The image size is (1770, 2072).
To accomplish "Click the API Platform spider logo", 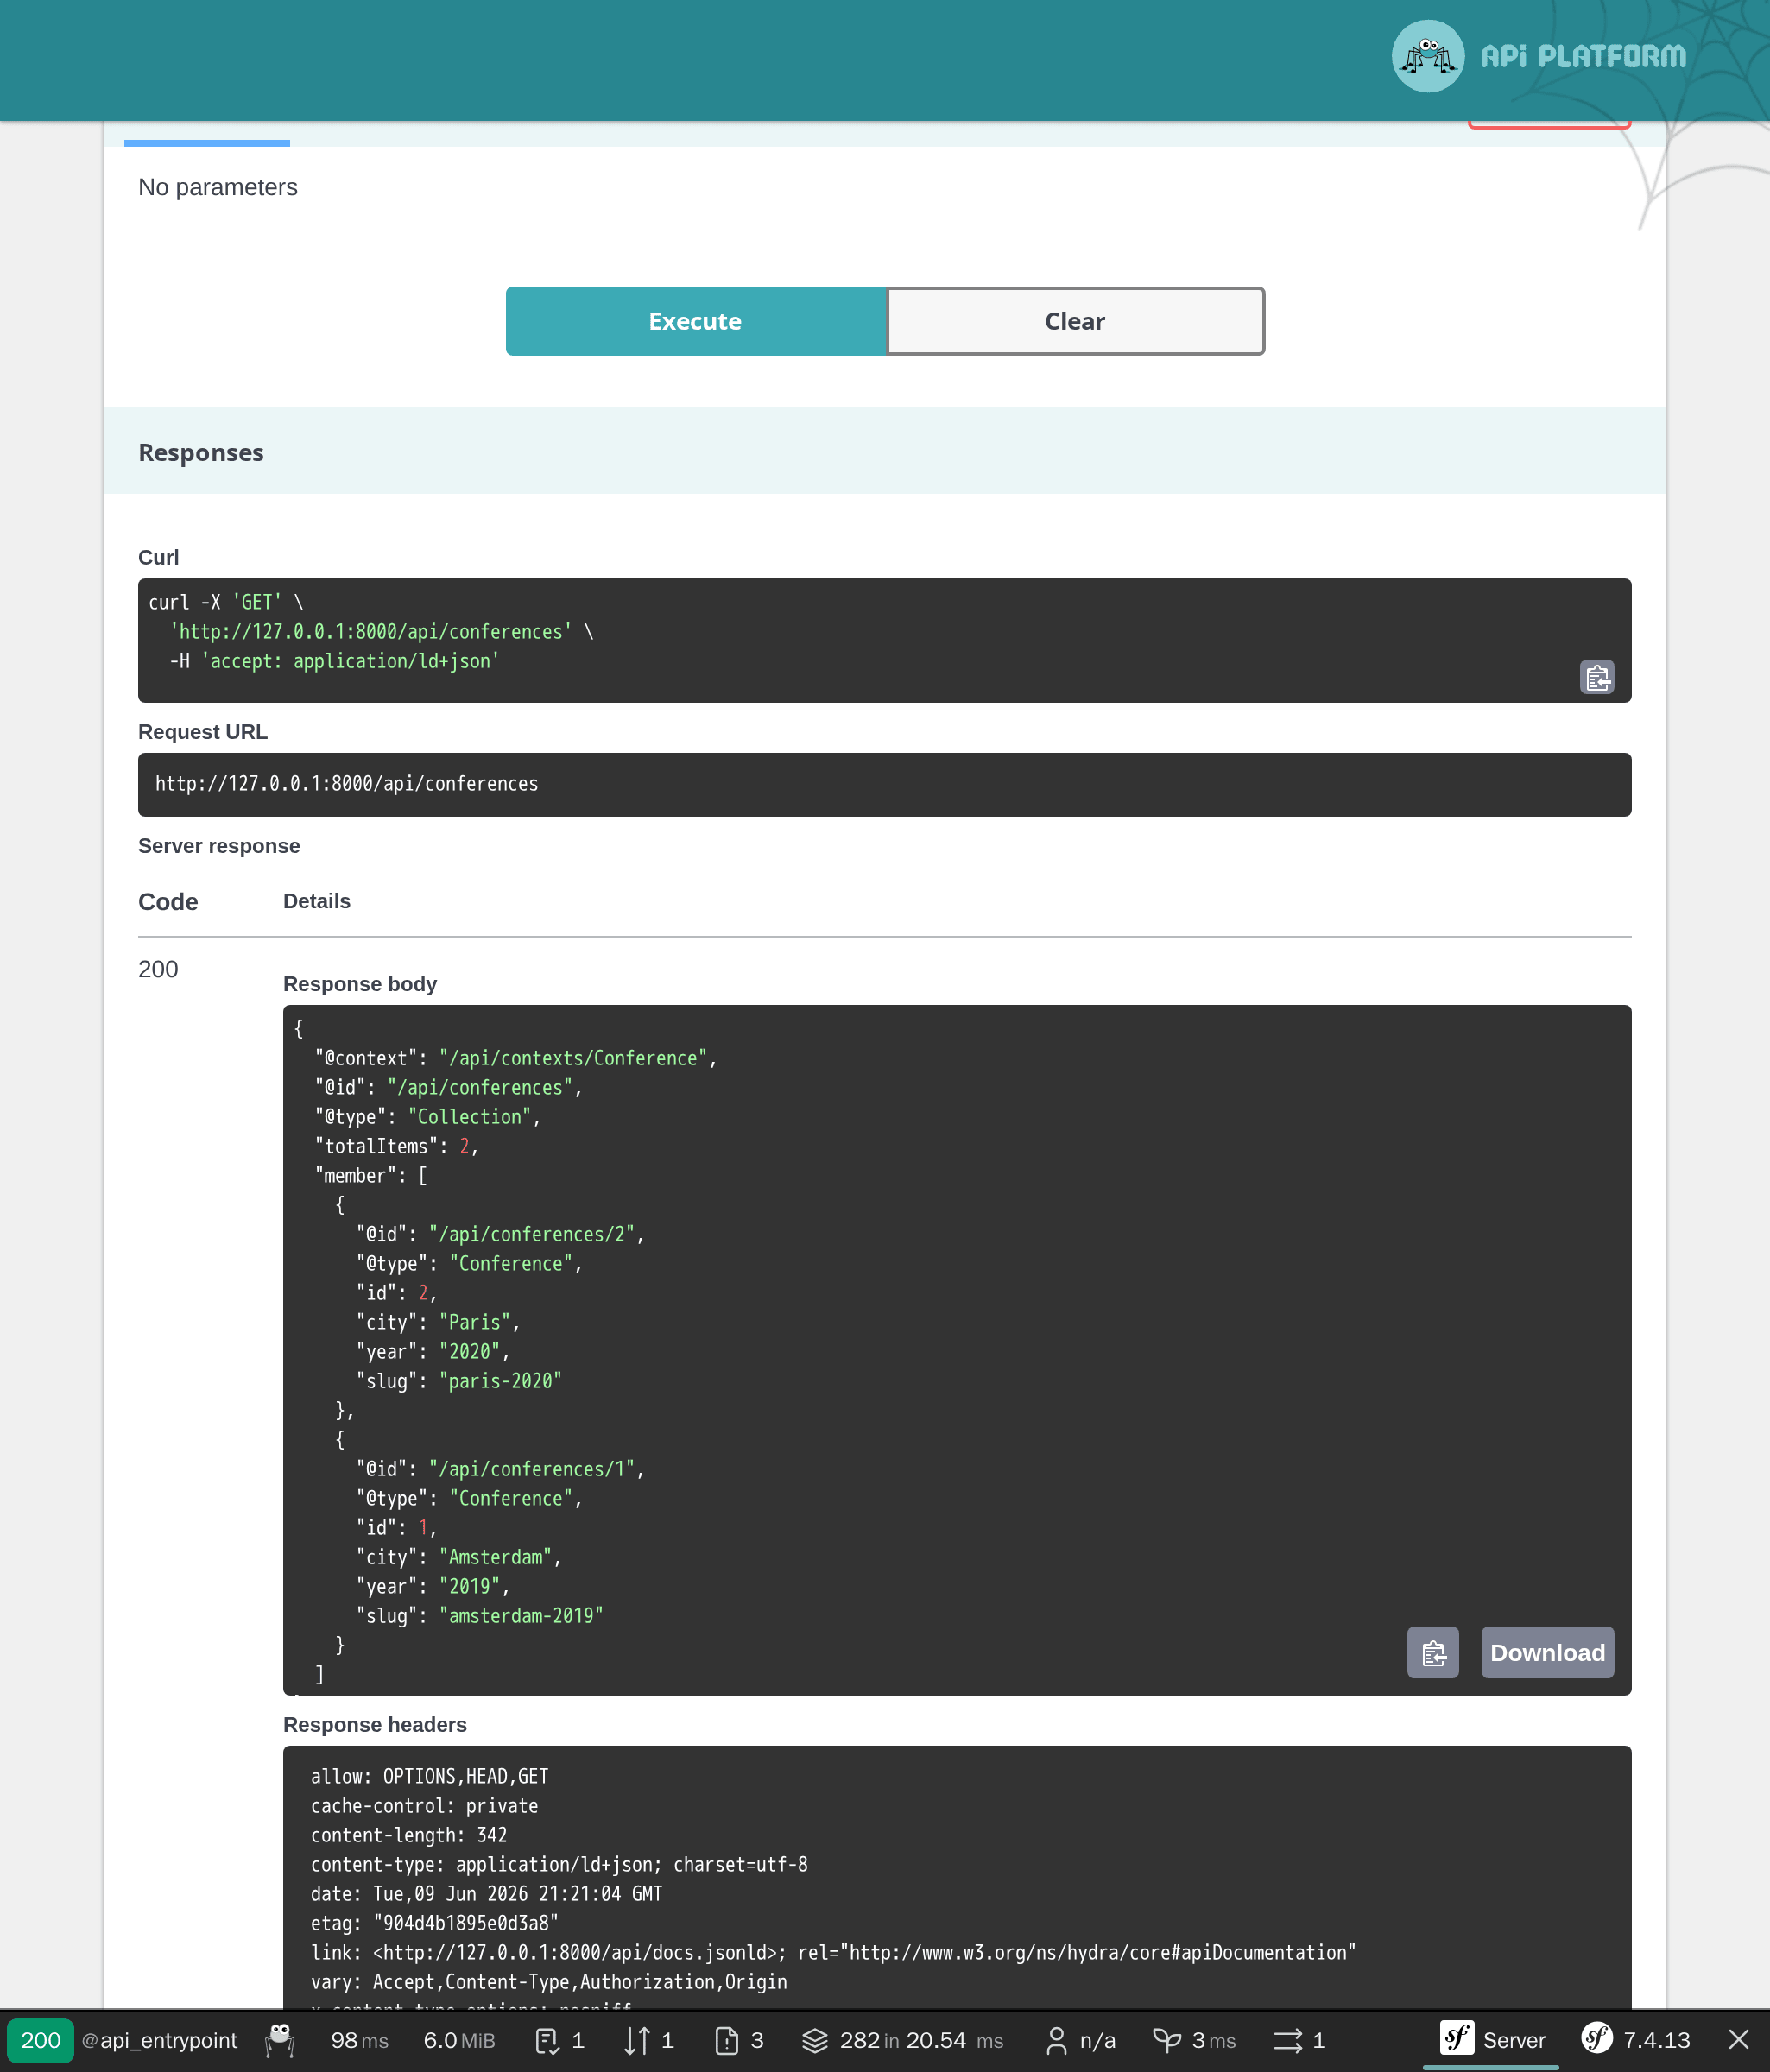I will click(x=1427, y=56).
